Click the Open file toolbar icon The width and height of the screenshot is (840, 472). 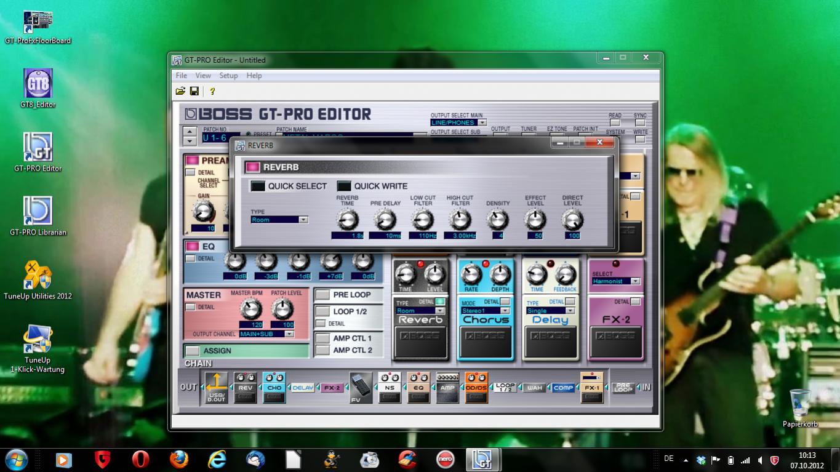click(x=180, y=91)
